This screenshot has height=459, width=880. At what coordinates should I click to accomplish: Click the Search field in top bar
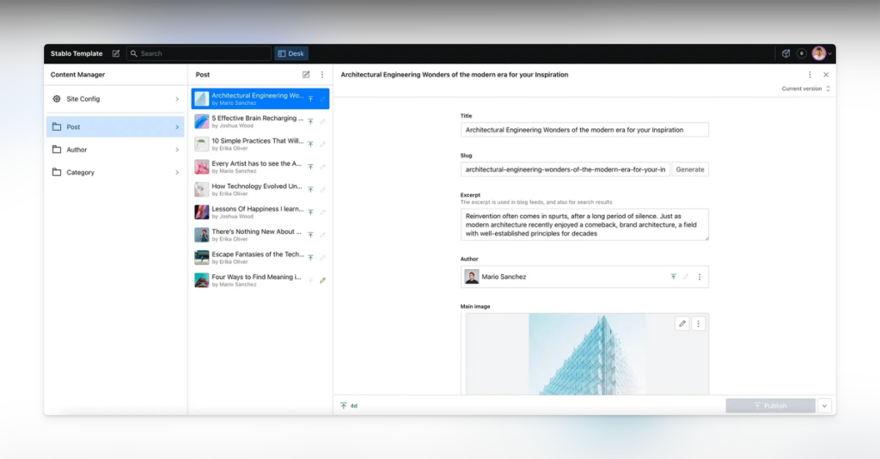click(x=199, y=54)
